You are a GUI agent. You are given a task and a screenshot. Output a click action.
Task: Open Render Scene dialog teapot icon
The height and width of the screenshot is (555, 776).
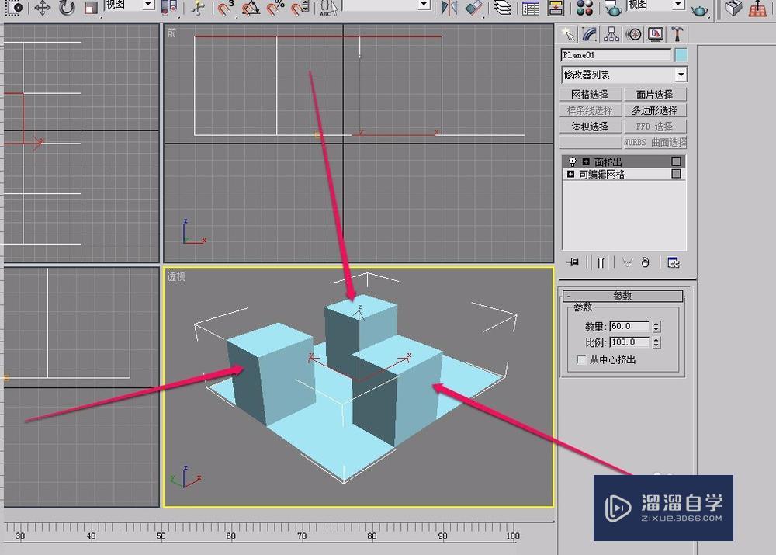coord(613,8)
